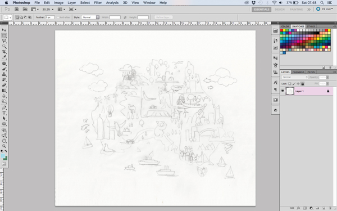Toggle Layer 1 visibility eye
The image size is (337, 211).
(283, 91)
